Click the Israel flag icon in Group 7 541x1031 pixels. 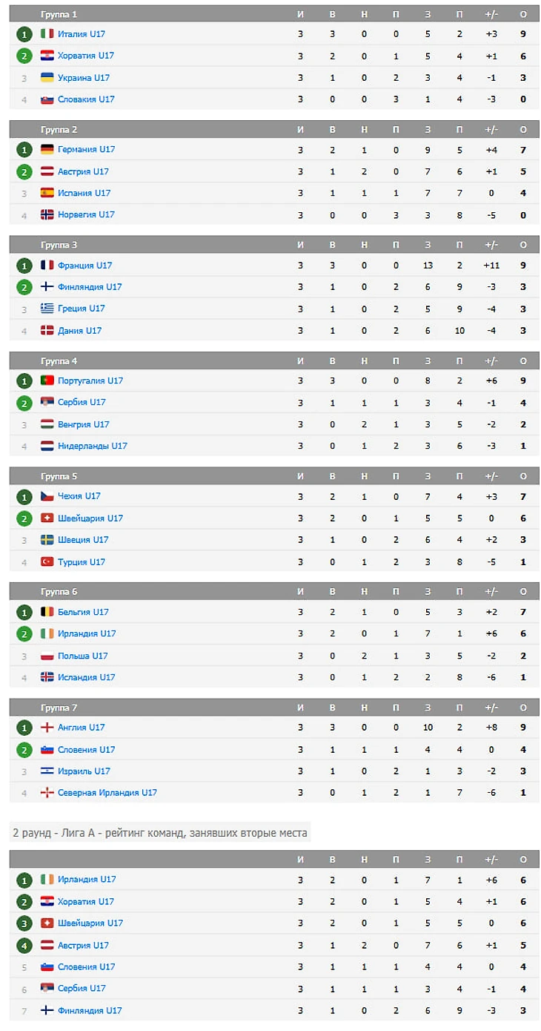[x=47, y=771]
